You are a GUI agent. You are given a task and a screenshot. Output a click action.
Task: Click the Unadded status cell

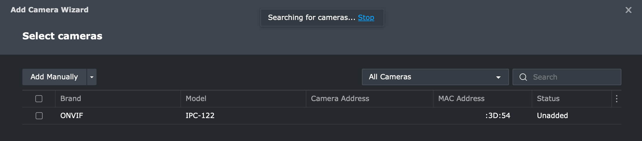tap(553, 116)
